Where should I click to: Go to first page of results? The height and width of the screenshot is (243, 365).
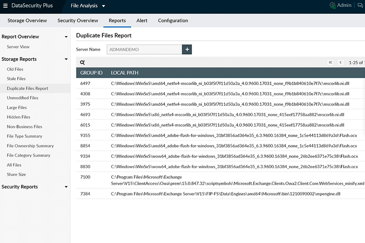coord(330,63)
